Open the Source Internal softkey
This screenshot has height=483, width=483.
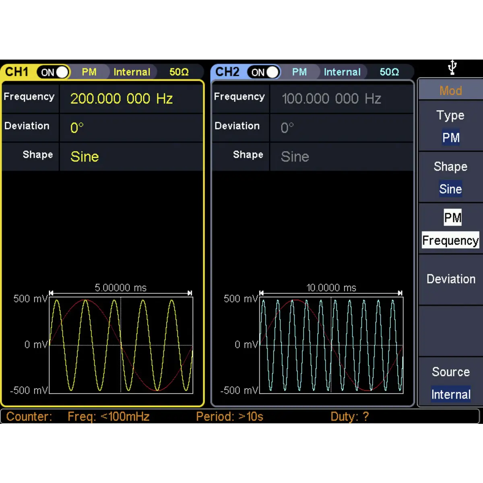tap(451, 383)
